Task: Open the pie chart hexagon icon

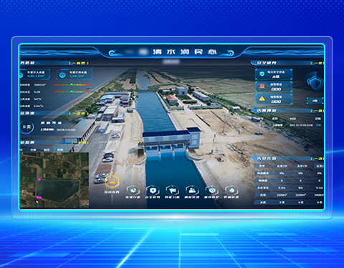Action: pos(133,191)
